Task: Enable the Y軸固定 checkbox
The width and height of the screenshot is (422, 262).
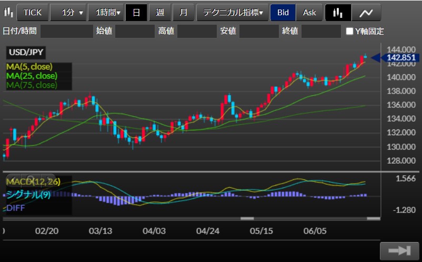Action: pos(349,31)
